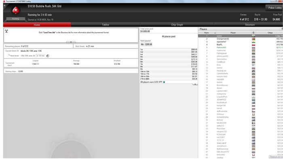
Task: Click the Running status badge
Action: [x=15, y=19]
